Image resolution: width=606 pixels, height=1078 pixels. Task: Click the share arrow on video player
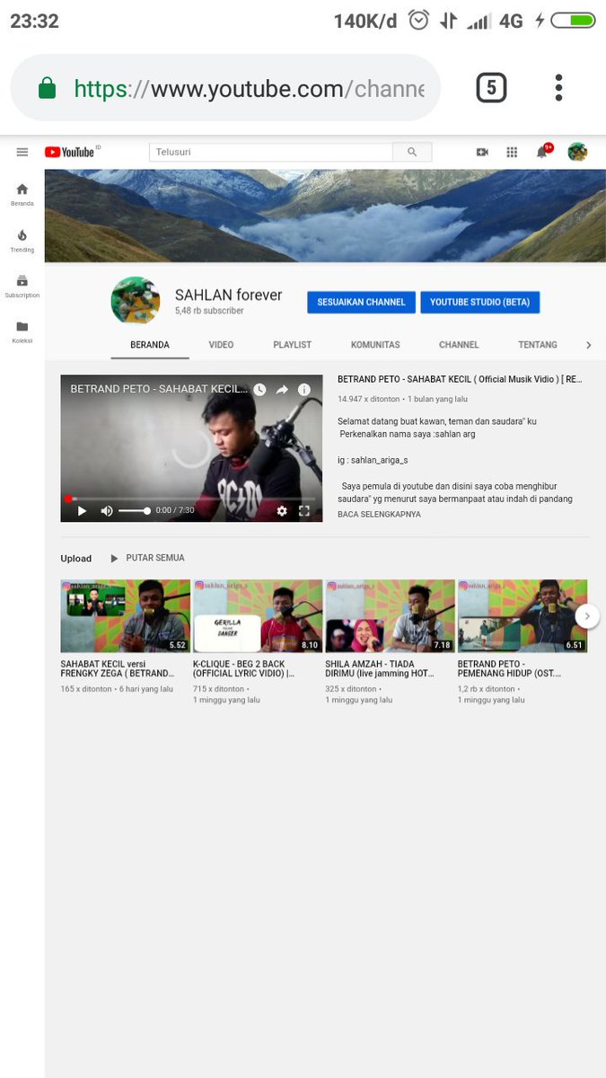[x=282, y=389]
